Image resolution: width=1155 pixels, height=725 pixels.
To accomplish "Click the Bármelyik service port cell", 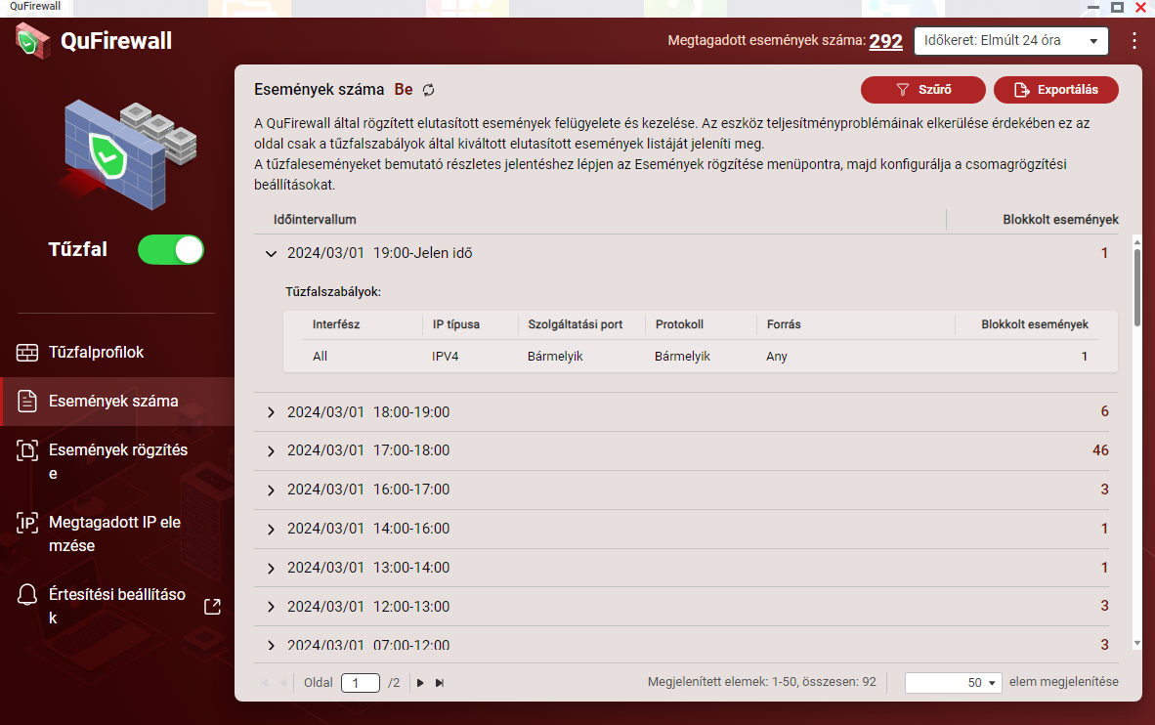I will coord(555,357).
